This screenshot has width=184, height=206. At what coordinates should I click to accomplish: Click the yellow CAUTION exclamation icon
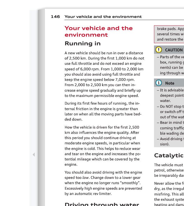pyautogui.click(x=159, y=50)
